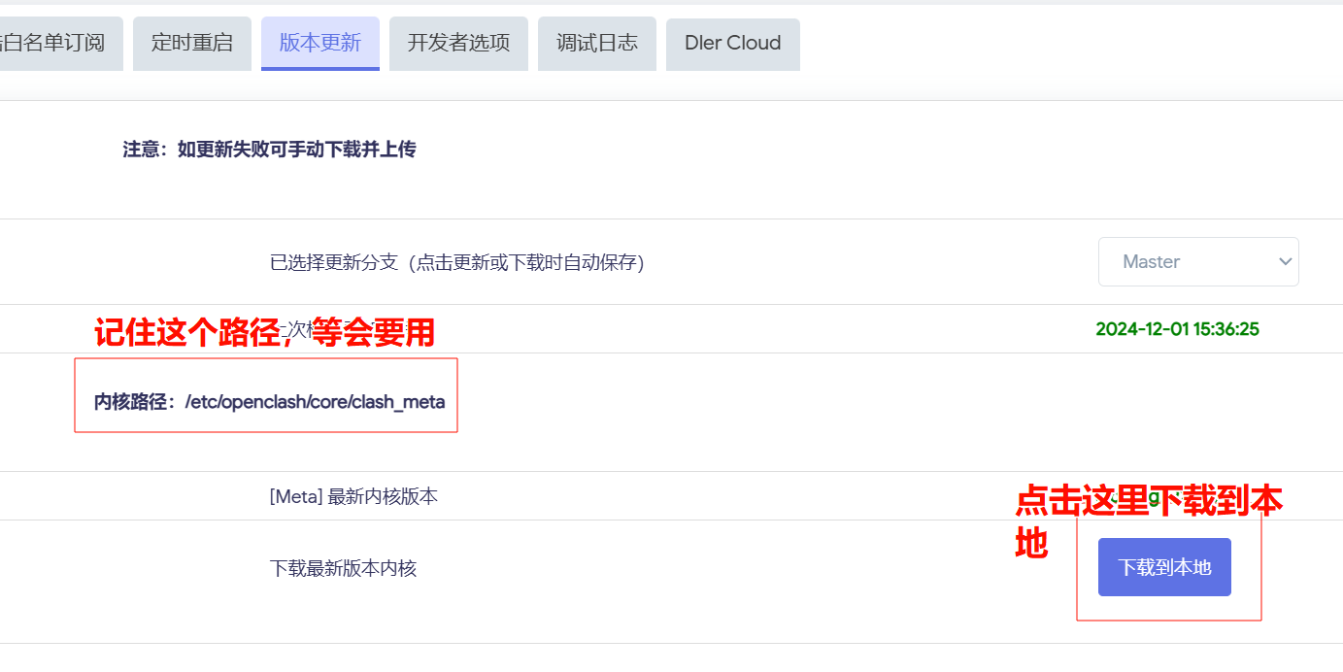1343x672 pixels.
Task: Click the chevron arrow on the branch selector
Action: coord(1285,262)
